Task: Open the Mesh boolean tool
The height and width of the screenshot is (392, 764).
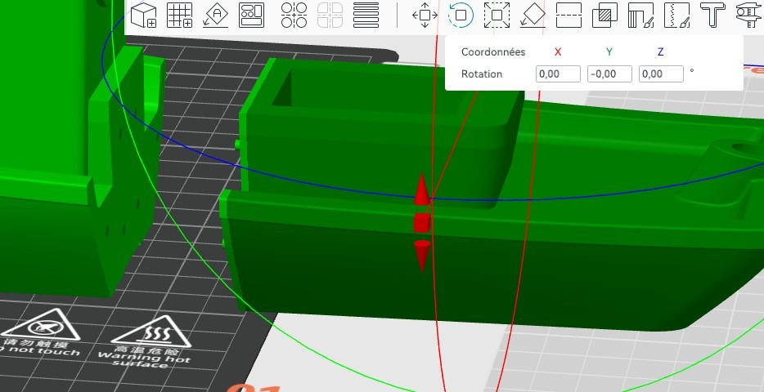Action: coord(604,15)
